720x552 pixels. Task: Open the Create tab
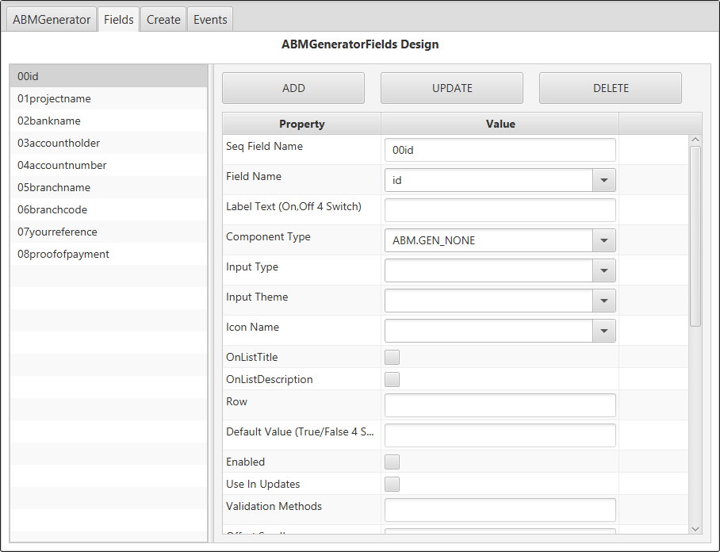(163, 20)
